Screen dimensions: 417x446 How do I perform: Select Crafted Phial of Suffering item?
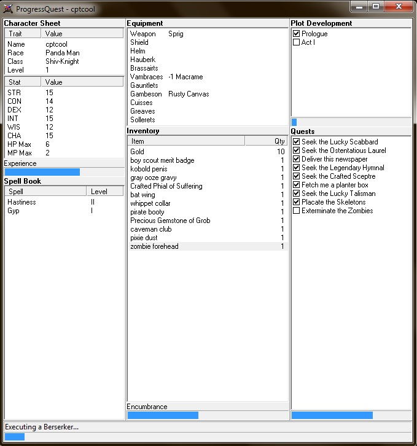click(x=208, y=186)
